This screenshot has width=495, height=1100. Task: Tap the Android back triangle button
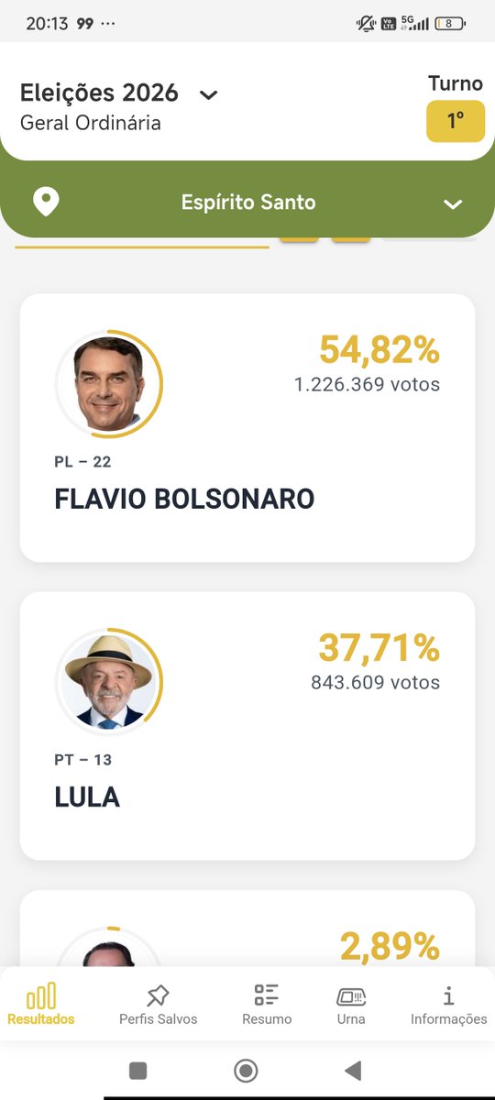(x=353, y=1070)
